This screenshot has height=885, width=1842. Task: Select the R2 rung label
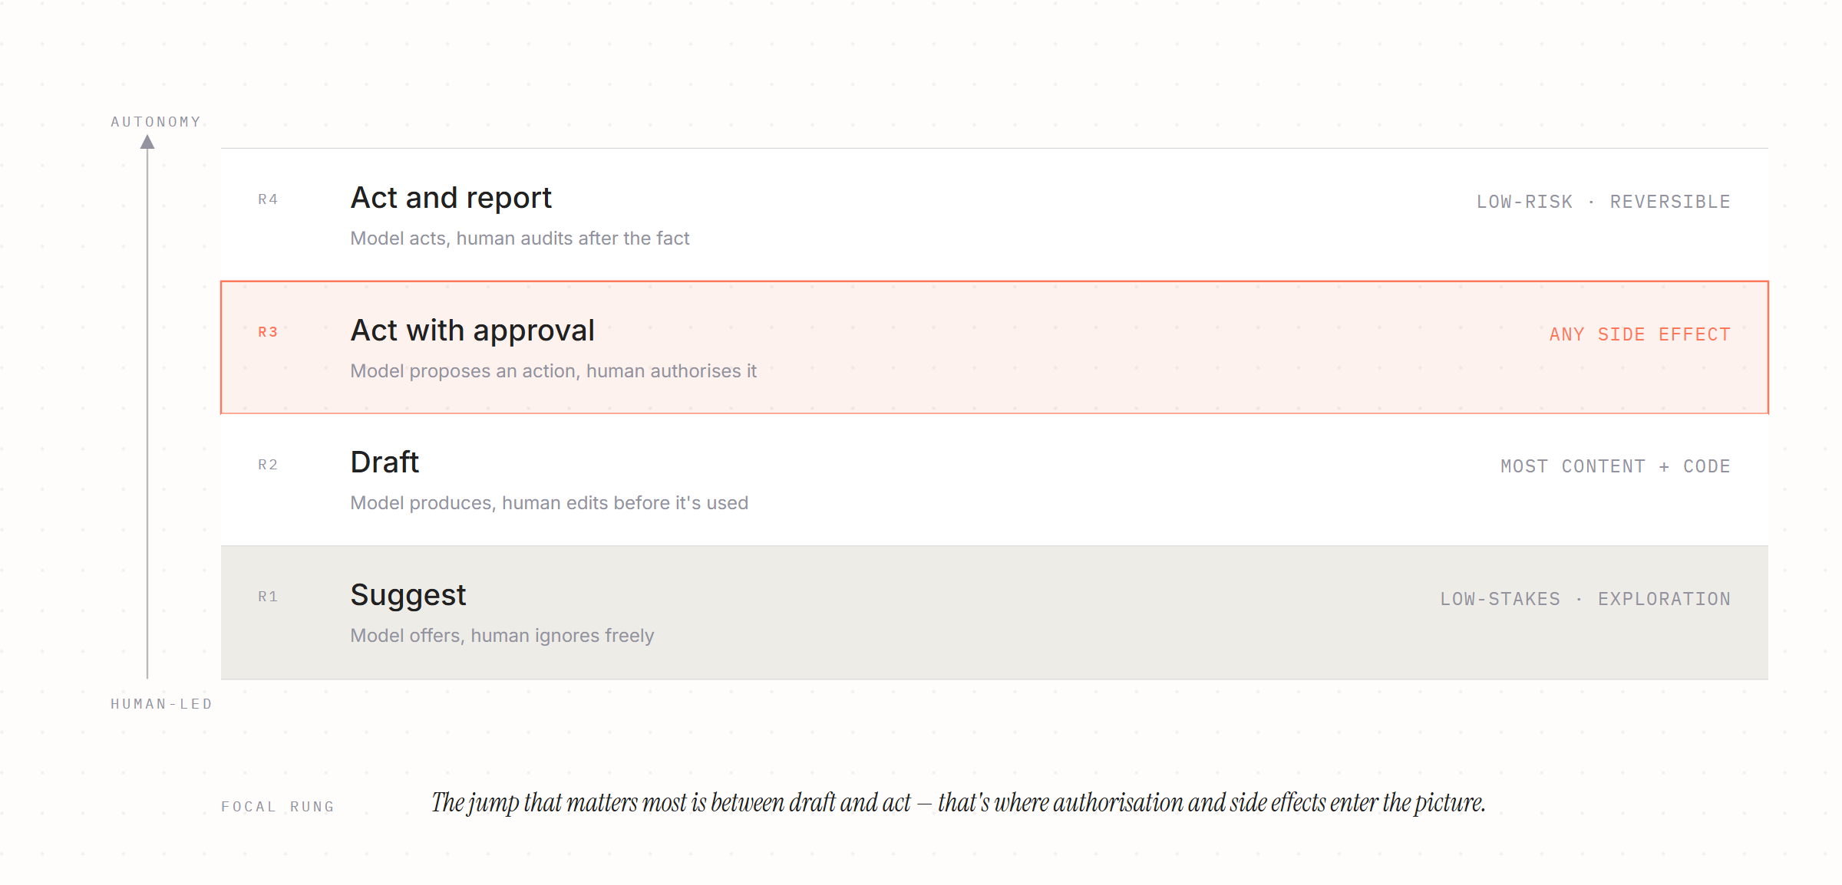click(x=268, y=465)
